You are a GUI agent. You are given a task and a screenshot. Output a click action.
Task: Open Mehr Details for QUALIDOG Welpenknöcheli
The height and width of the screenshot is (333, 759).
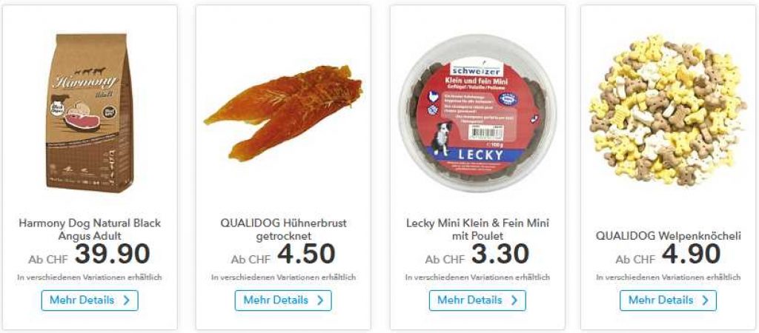point(668,300)
